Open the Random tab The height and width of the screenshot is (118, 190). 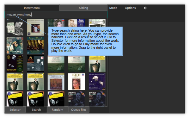tap(58, 110)
